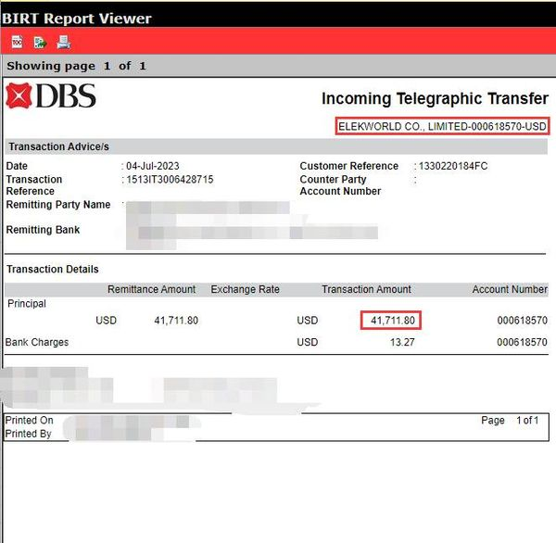Click the 'Transaction Details' heading
This screenshot has width=556, height=543.
coord(53,270)
